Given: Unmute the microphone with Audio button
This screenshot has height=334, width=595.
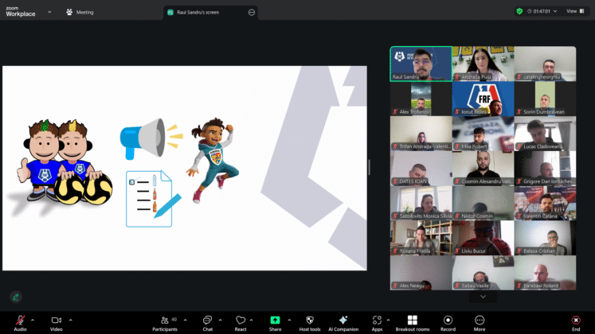Looking at the screenshot, I should 20,320.
